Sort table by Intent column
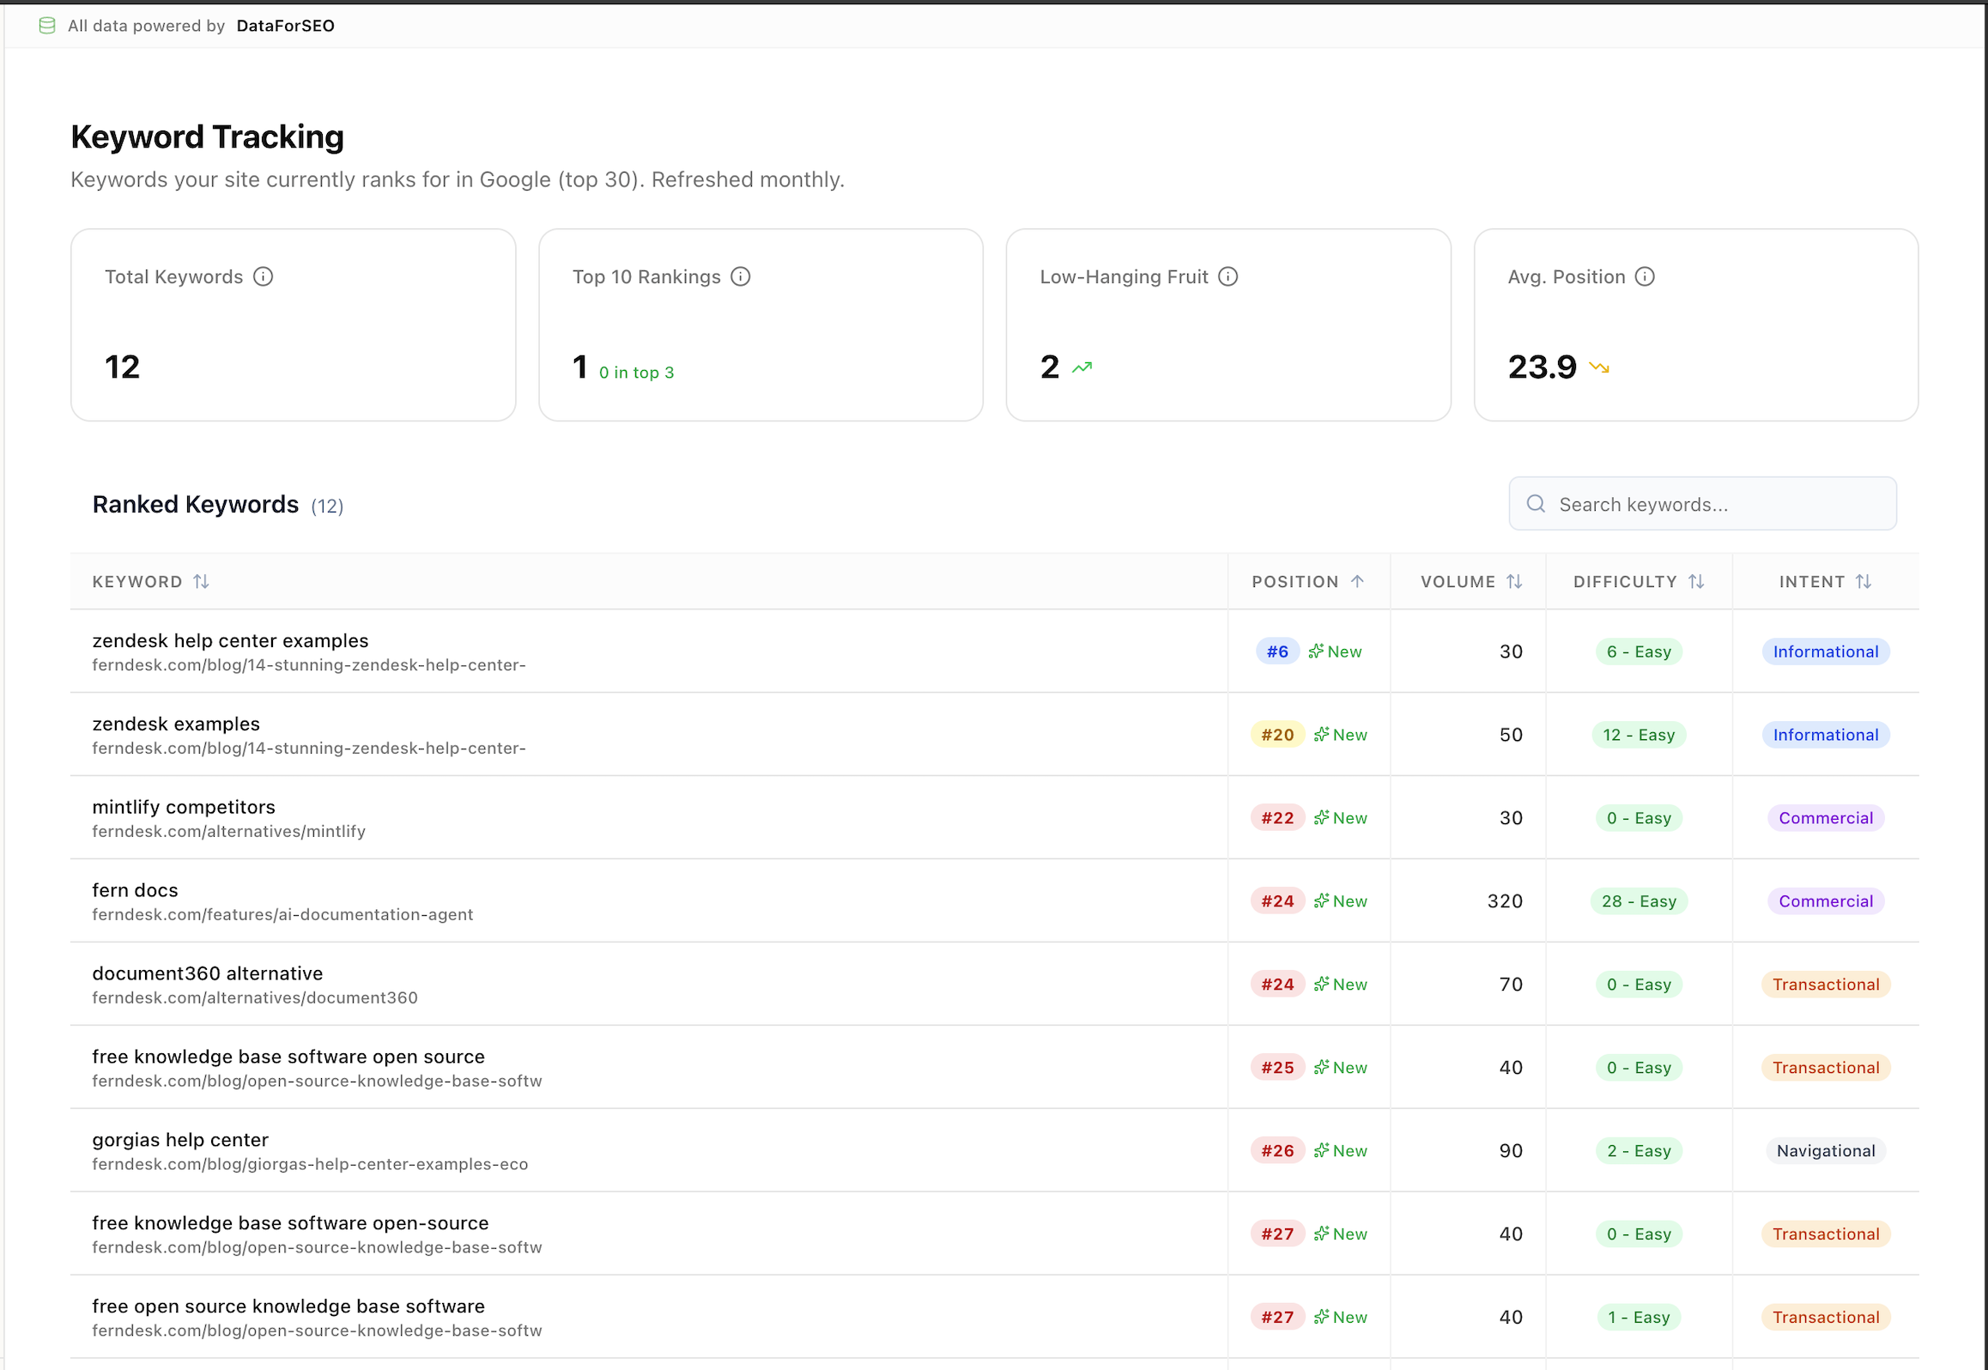 (1864, 581)
